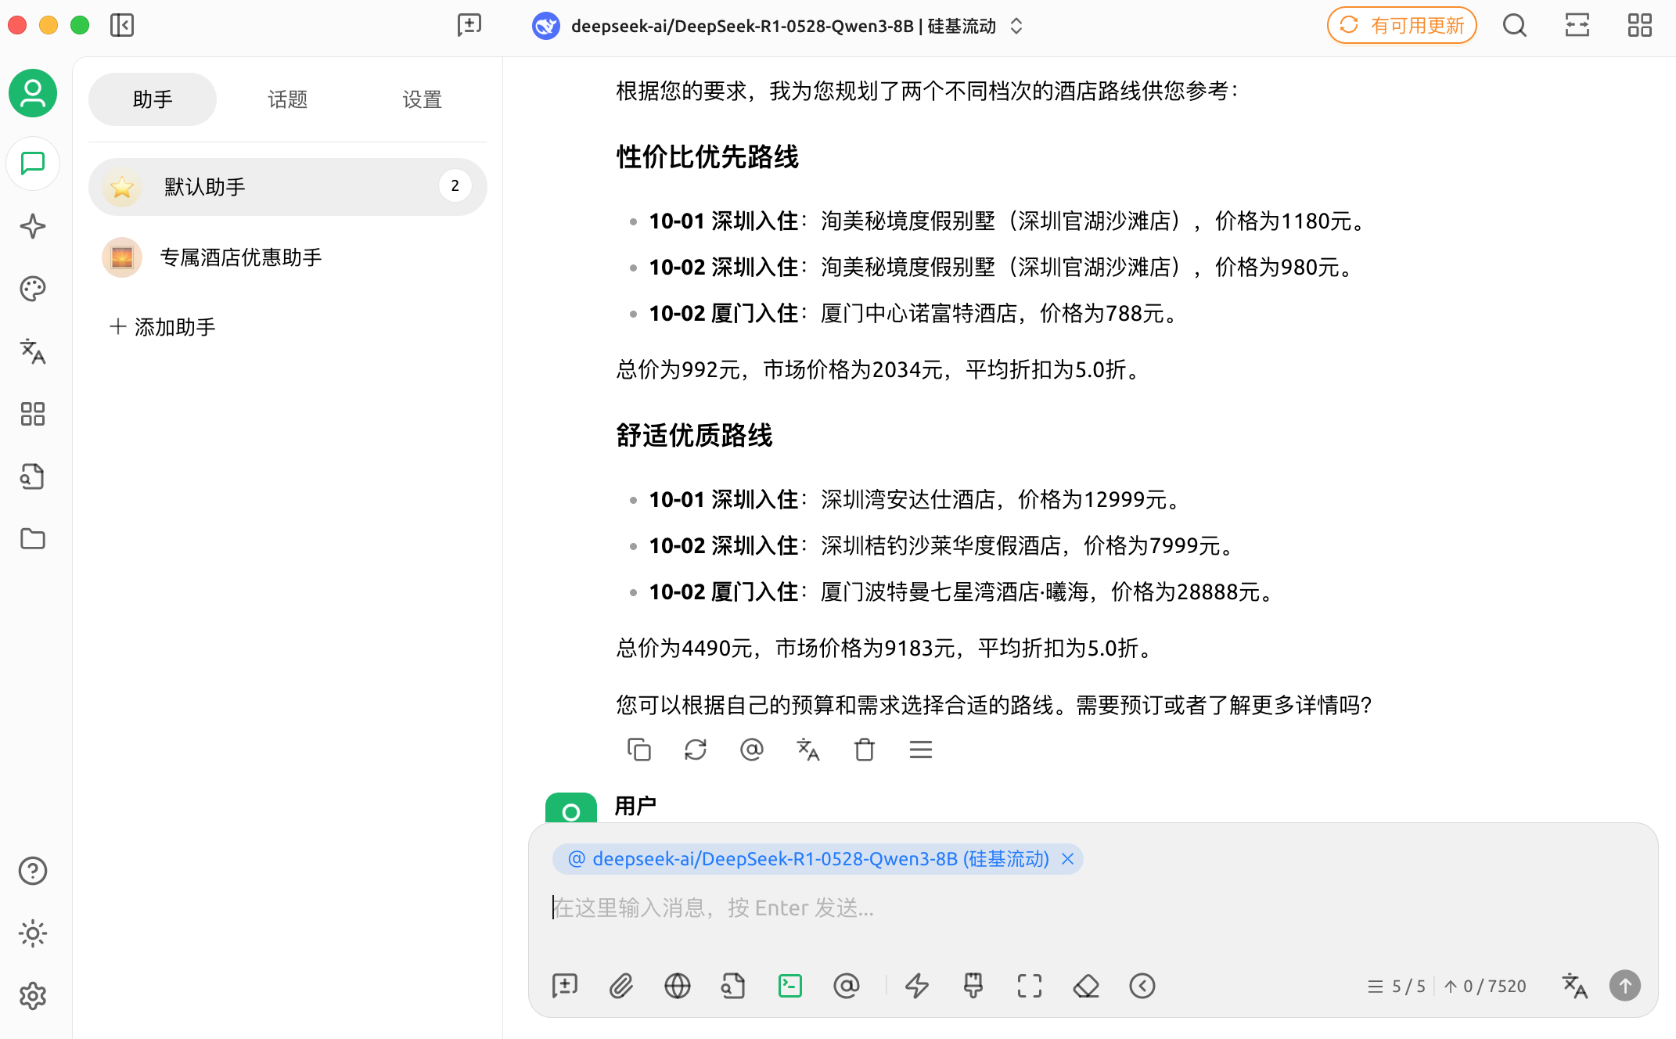Click the 有可用更新 button
The image size is (1676, 1039).
click(1401, 25)
